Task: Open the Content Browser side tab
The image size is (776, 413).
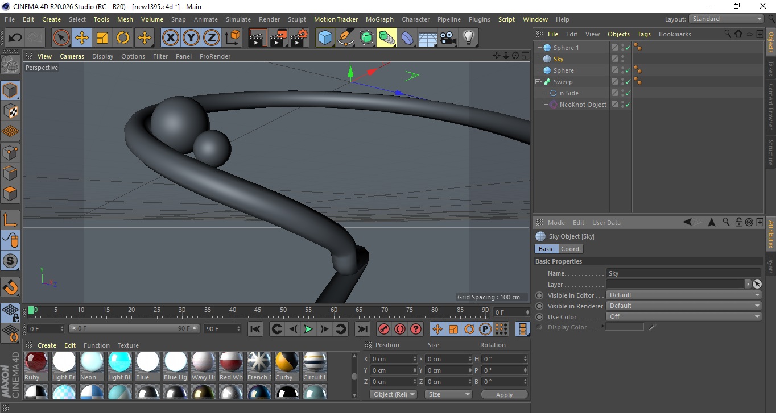Action: (770, 106)
